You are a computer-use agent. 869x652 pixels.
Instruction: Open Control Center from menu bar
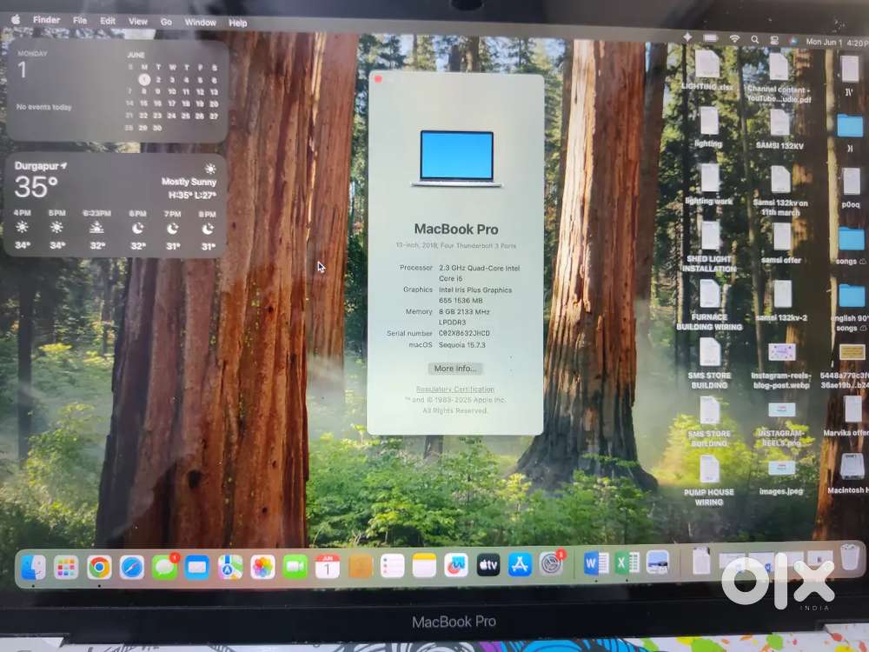[x=774, y=41]
